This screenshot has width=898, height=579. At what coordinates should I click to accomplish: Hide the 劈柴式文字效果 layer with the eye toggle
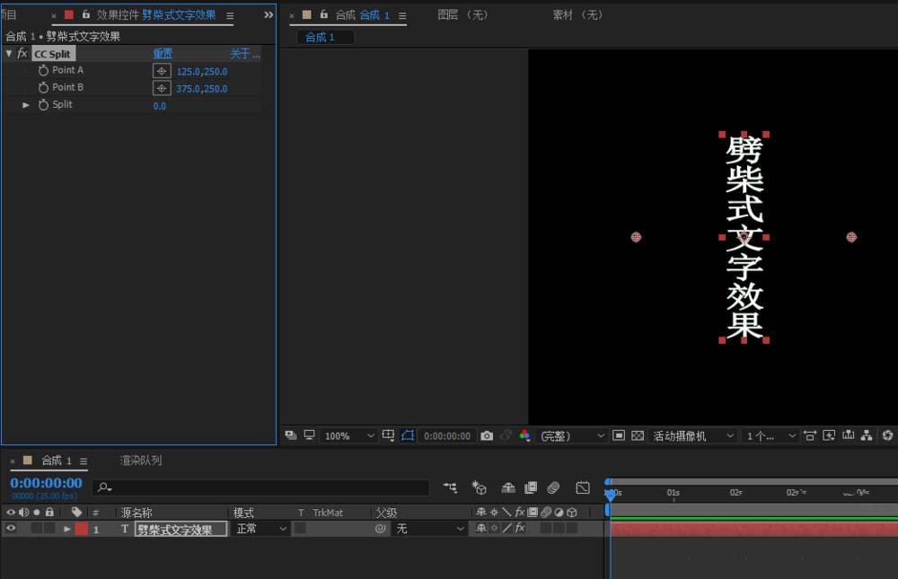click(11, 528)
